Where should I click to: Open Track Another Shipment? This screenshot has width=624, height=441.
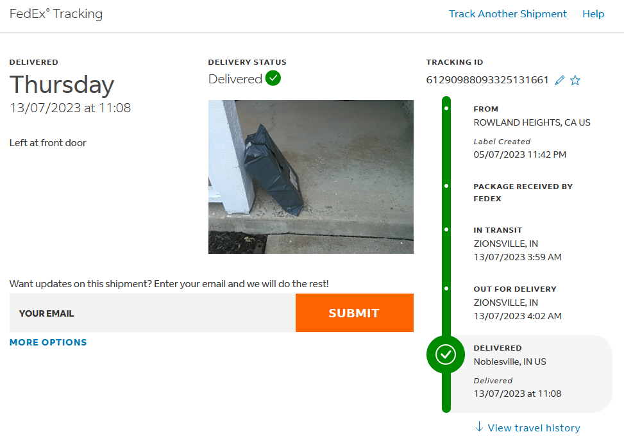507,14
